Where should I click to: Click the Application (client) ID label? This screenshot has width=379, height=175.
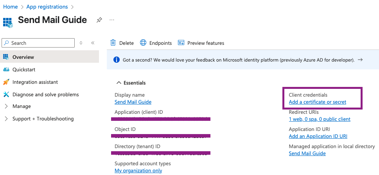coord(139,112)
